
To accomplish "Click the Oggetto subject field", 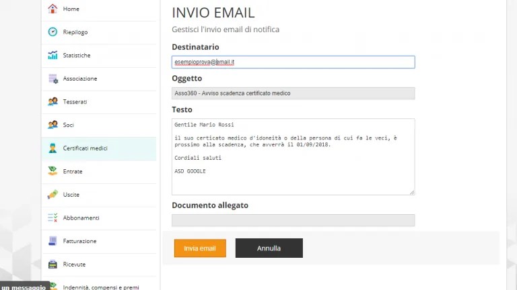I will point(293,93).
